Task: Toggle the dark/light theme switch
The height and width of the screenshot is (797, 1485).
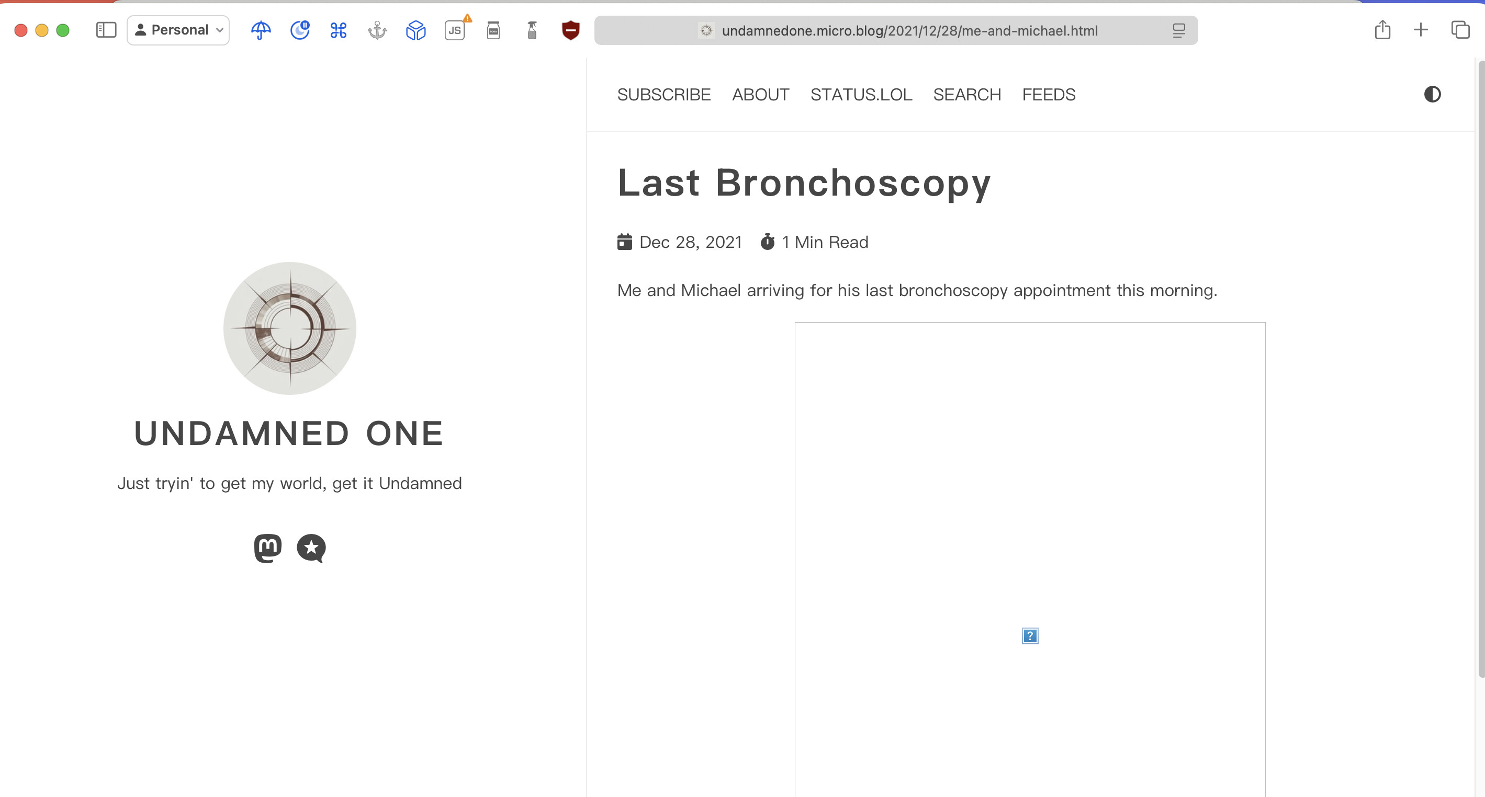Action: (1432, 95)
